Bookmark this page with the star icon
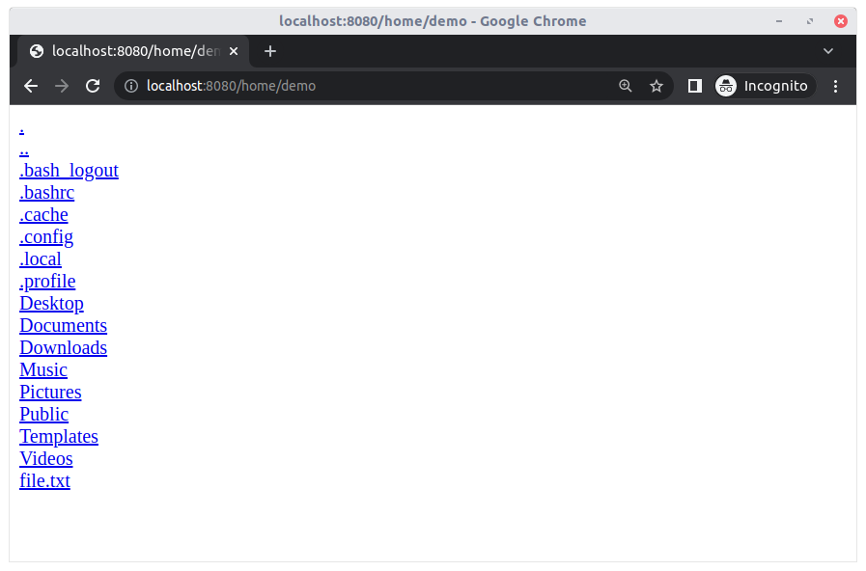Image resolution: width=866 pixels, height=571 pixels. tap(656, 86)
